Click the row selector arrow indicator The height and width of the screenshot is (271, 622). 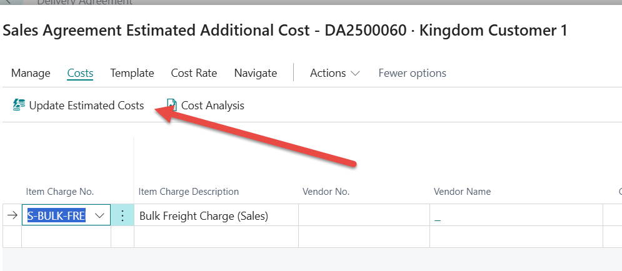[12, 215]
